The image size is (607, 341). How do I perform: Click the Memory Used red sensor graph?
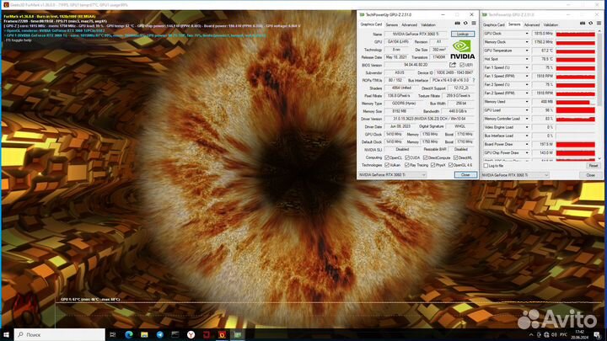click(x=575, y=102)
